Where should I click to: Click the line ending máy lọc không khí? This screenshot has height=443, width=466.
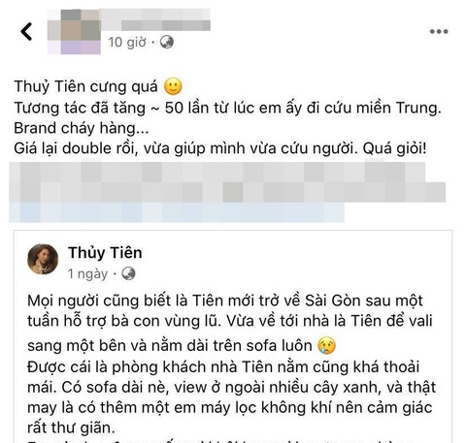click(x=230, y=408)
